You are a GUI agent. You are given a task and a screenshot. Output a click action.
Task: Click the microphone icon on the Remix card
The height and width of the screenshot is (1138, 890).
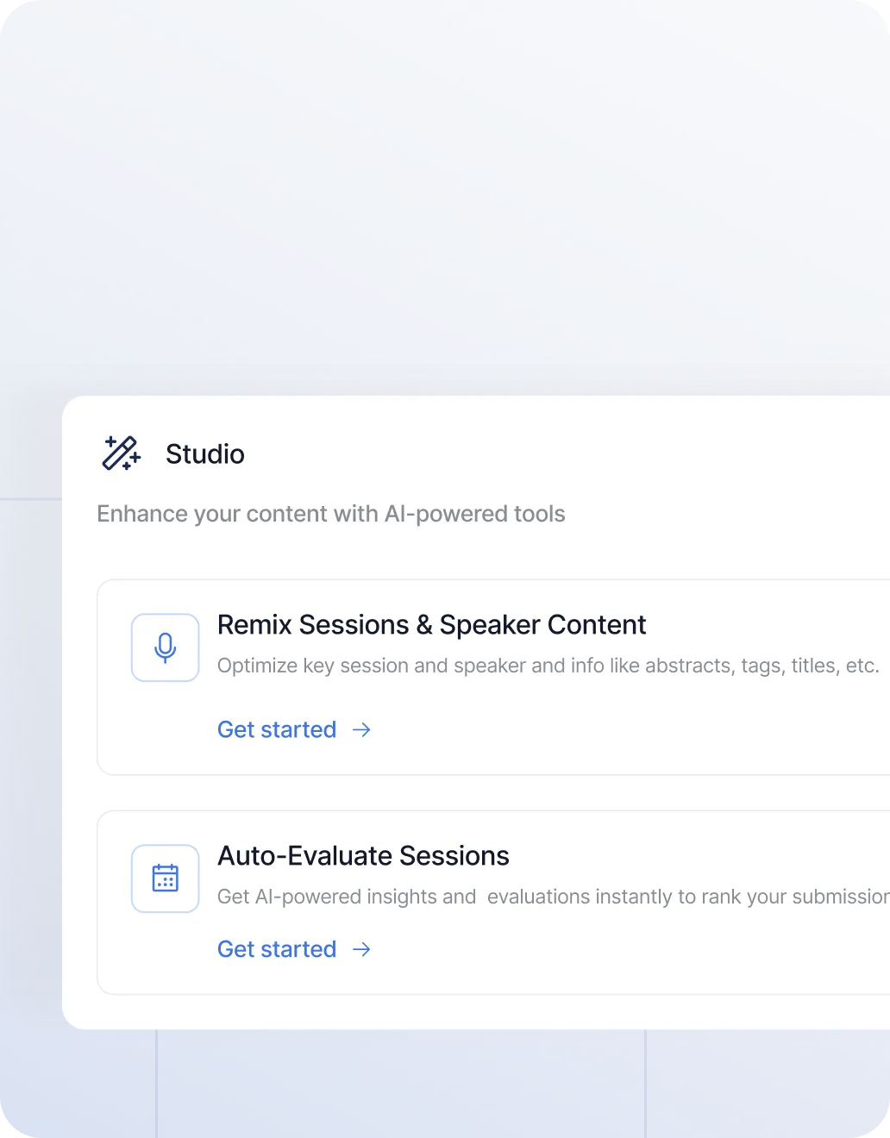point(165,647)
